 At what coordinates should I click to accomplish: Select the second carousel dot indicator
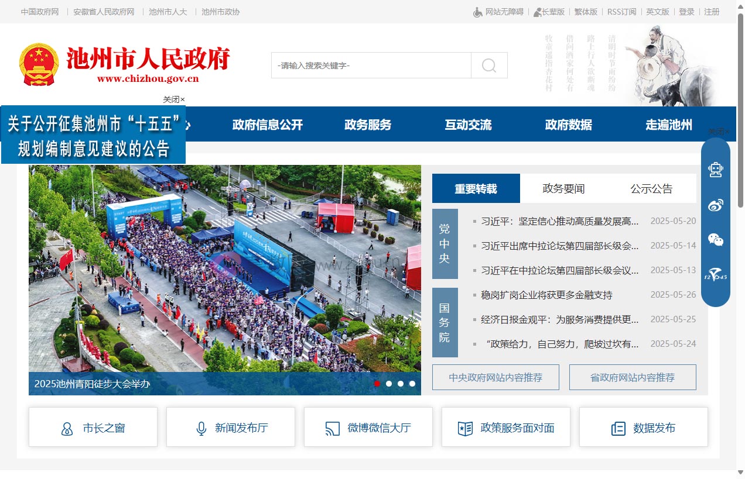(389, 384)
